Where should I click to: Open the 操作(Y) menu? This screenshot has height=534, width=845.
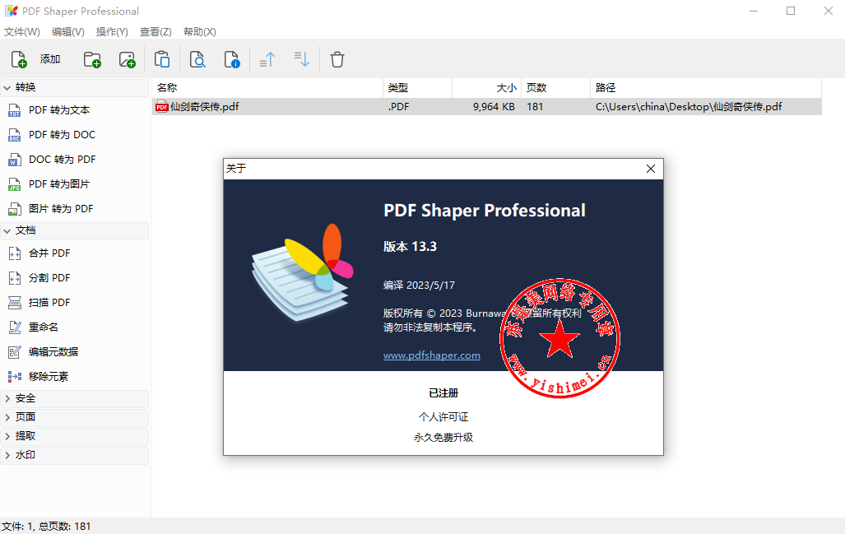(112, 32)
